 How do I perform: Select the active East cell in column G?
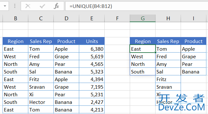[x=142, y=49]
